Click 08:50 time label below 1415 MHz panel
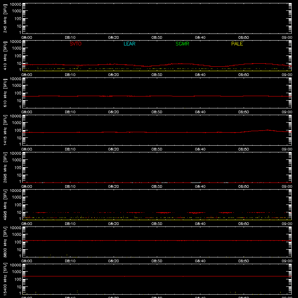Image resolution: width=298 pixels, height=298 pixels. [x=244, y=149]
